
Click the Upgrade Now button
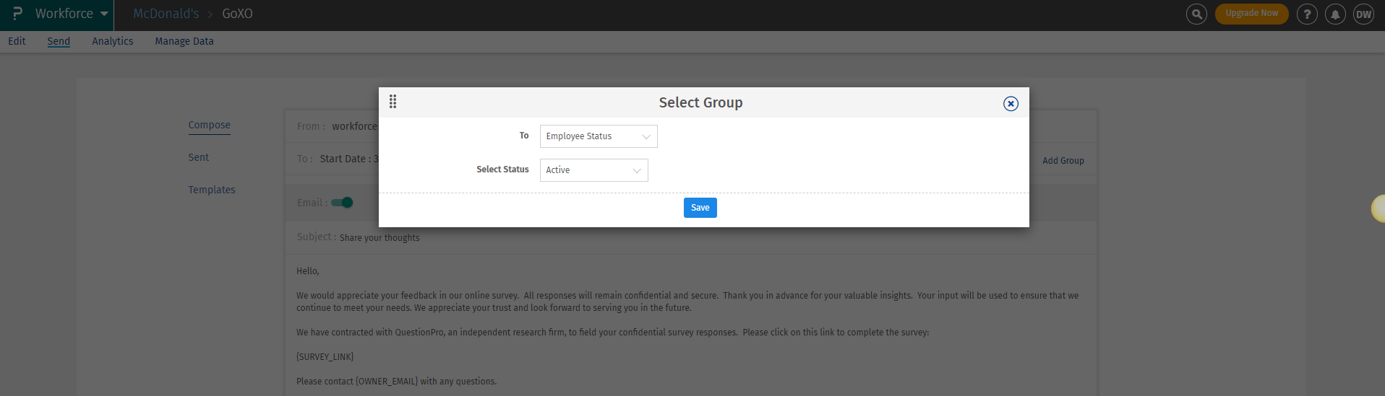(1252, 14)
